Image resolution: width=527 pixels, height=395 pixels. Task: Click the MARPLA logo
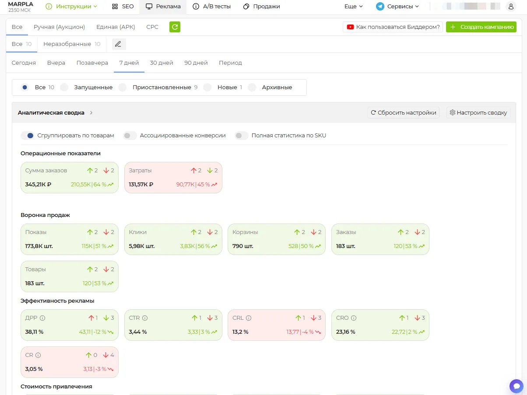tap(21, 4)
